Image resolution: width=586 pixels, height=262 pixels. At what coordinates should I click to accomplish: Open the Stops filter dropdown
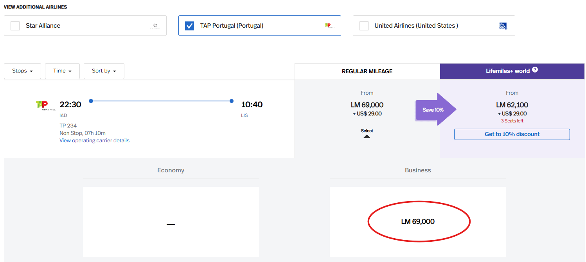click(x=22, y=71)
